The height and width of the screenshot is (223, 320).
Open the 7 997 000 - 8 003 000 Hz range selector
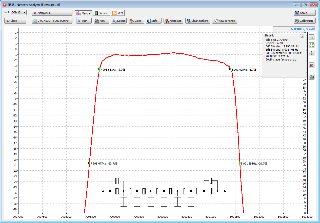pos(52,21)
